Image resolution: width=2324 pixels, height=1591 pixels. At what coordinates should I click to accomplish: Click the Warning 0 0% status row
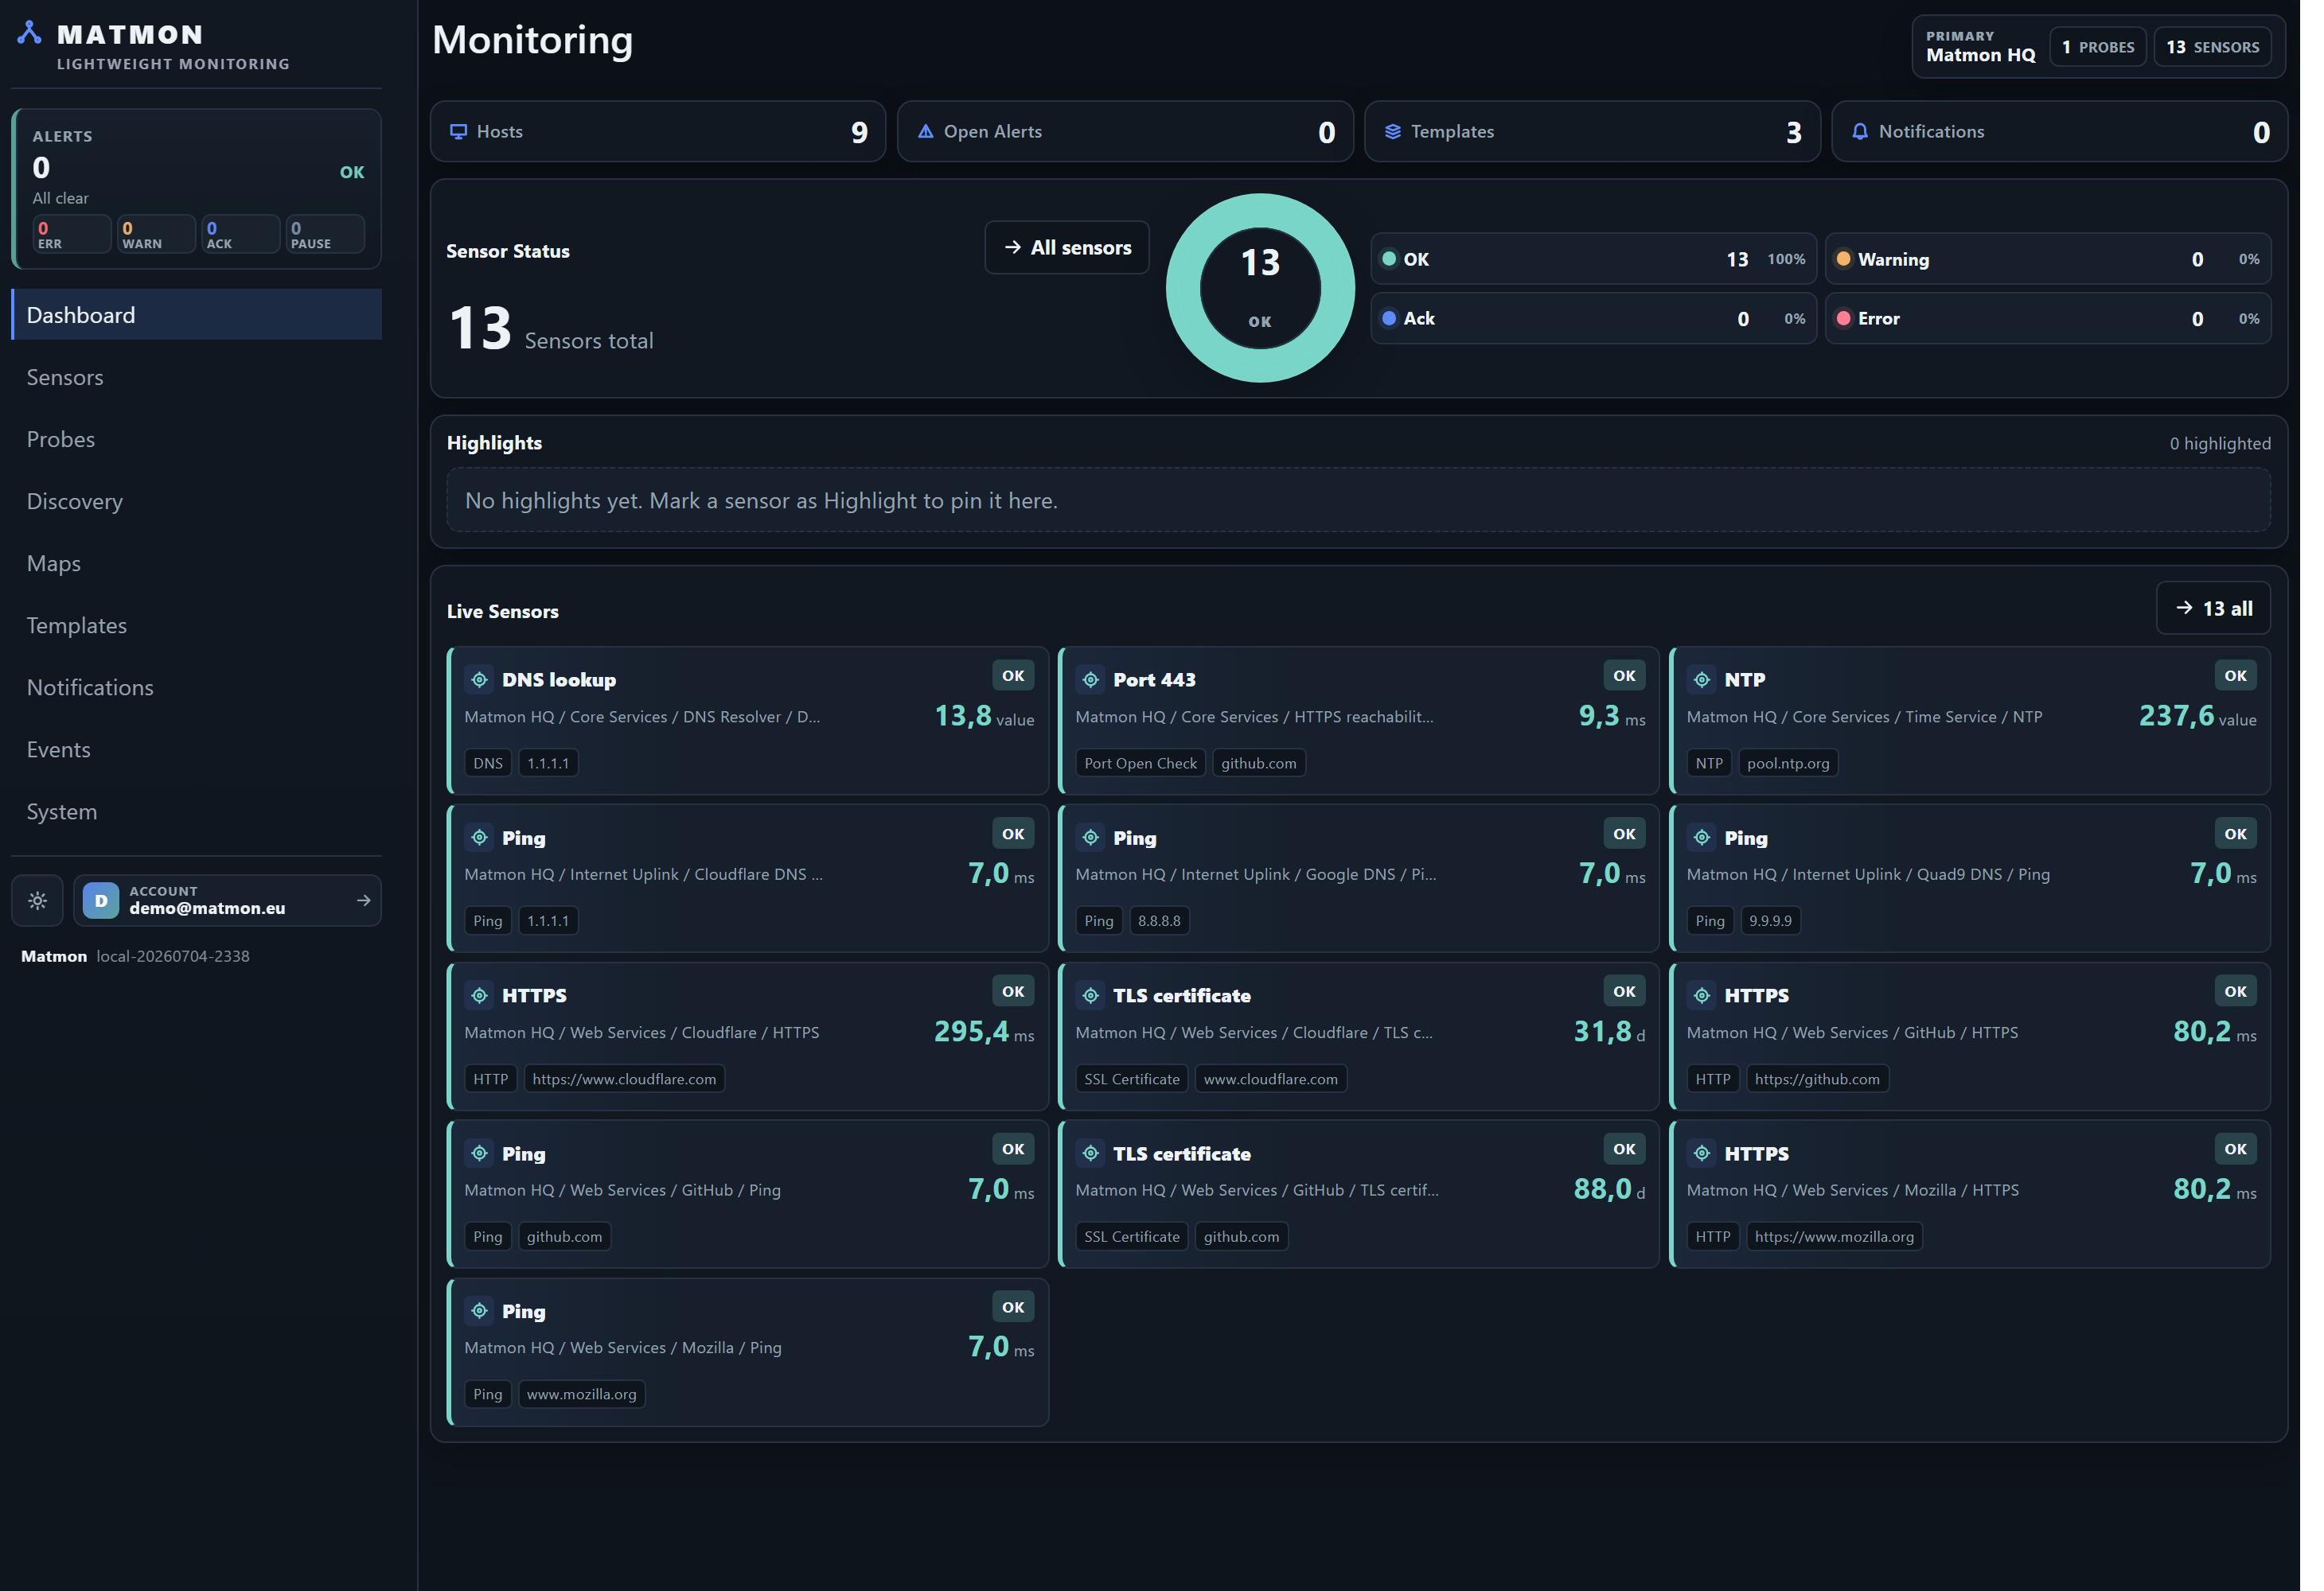point(2047,259)
